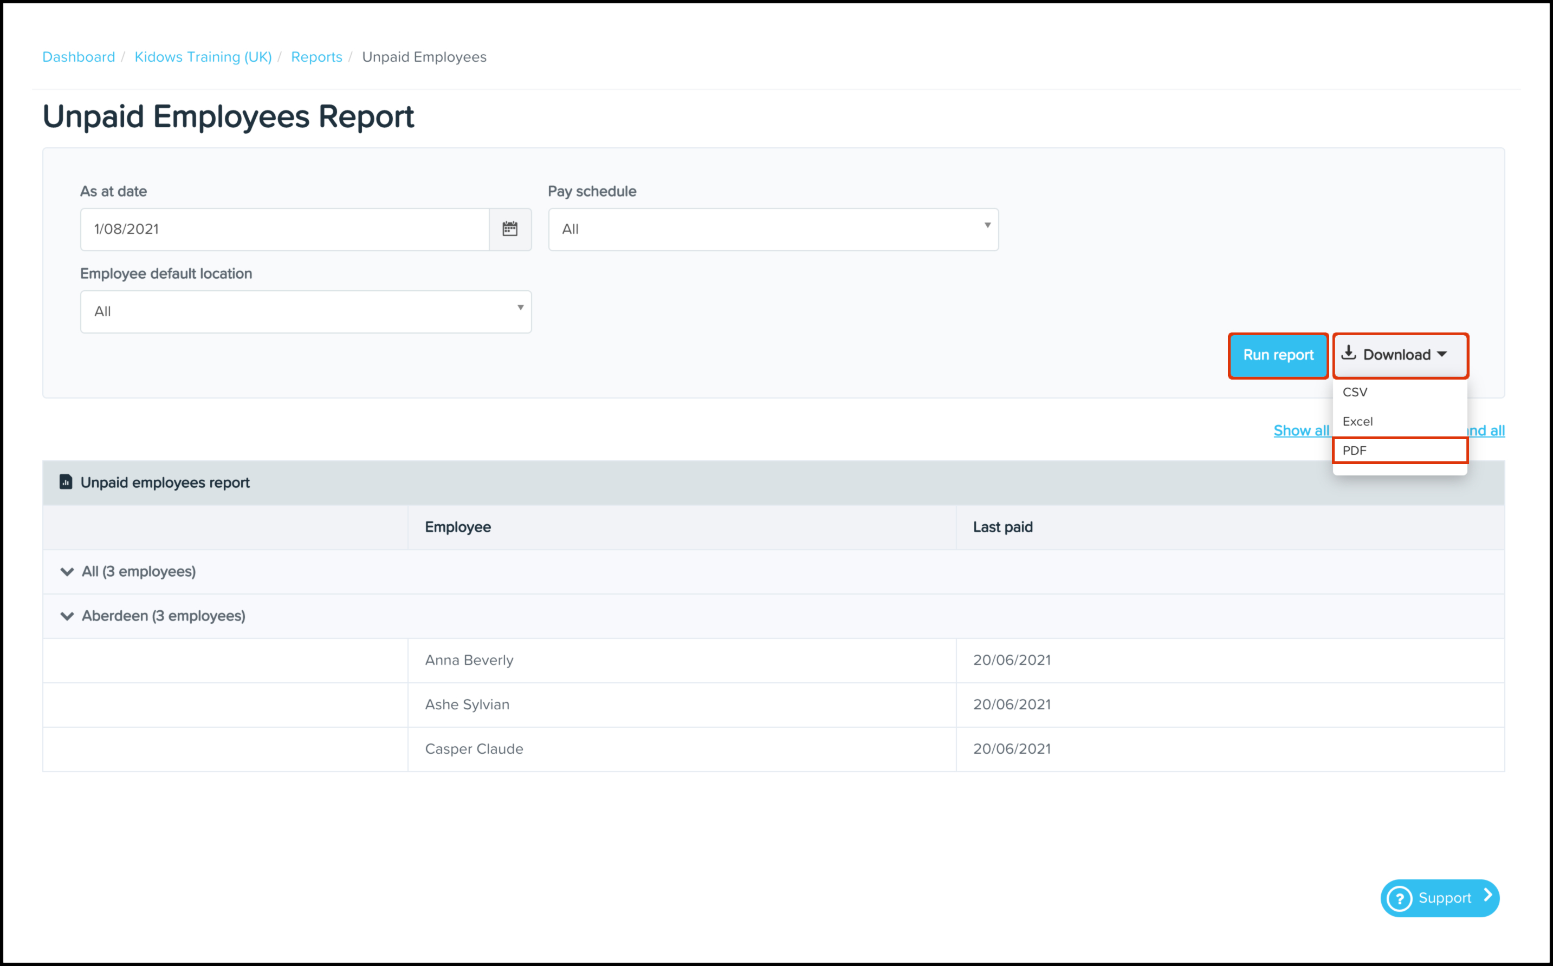This screenshot has width=1553, height=966.
Task: Click the download arrow icon
Action: (x=1348, y=353)
